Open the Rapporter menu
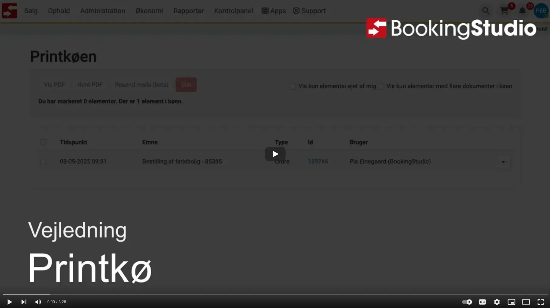Screen dimensions: 550x308 click(188, 11)
